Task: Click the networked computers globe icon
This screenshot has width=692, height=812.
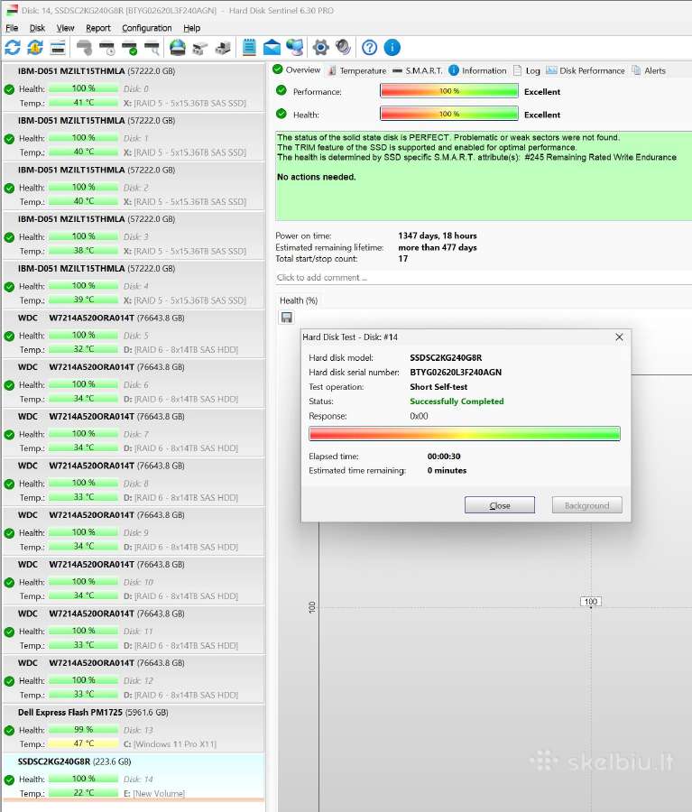Action: pos(295,48)
